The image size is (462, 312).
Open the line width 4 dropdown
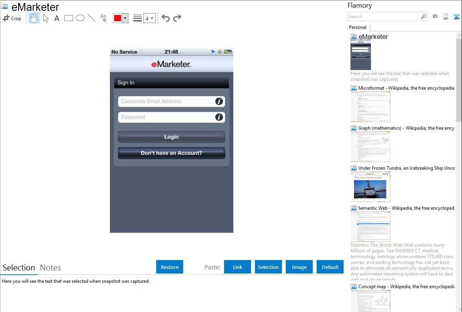click(x=150, y=18)
